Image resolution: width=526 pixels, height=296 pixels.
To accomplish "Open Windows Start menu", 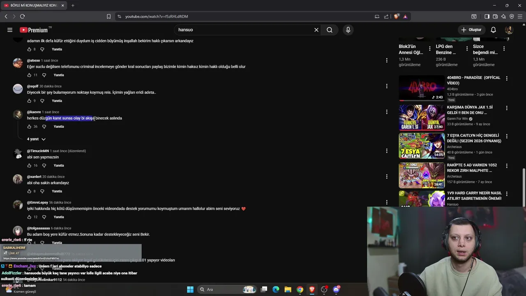I will [190, 289].
